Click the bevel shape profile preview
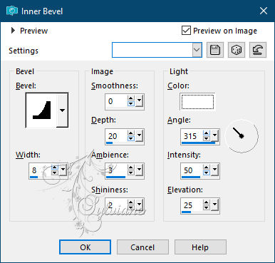The image size is (275, 263). [x=41, y=110]
